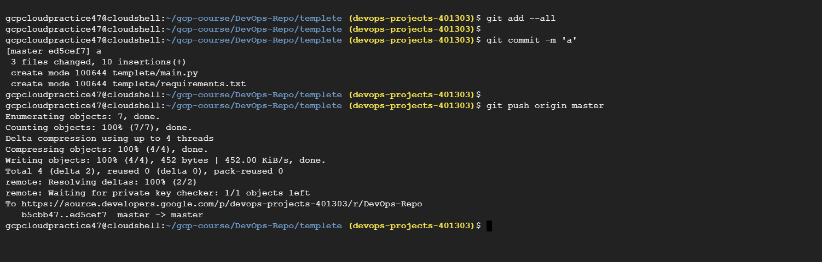Click '3 files changed, 10 insertions(+)' line
Image resolution: width=822 pixels, height=262 pixels.
tap(99, 62)
